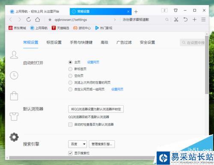Open the skin shirt icon in title bar
The width and height of the screenshot is (214, 165).
pyautogui.click(x=176, y=10)
